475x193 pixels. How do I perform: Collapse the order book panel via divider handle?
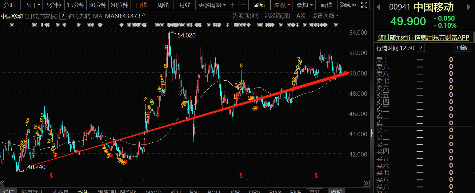coord(372,133)
